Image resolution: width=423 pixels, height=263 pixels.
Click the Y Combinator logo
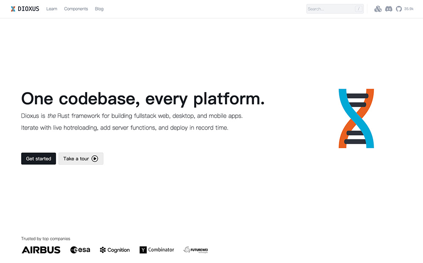pyautogui.click(x=157, y=250)
